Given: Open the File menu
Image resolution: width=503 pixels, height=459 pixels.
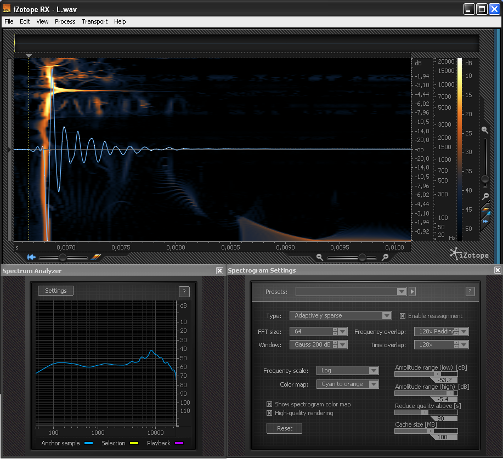Looking at the screenshot, I should tap(9, 21).
